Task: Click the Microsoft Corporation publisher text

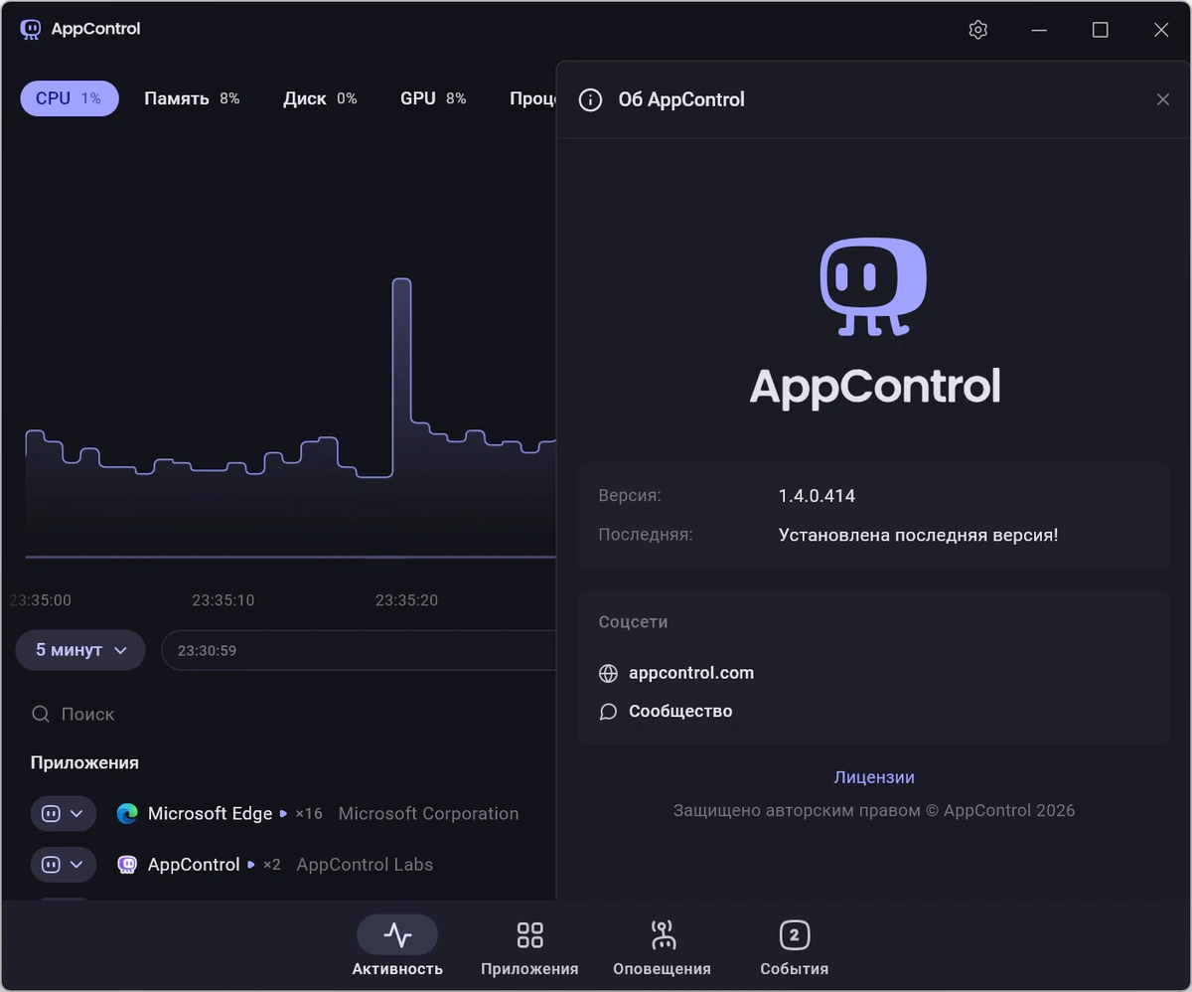Action: coord(428,813)
